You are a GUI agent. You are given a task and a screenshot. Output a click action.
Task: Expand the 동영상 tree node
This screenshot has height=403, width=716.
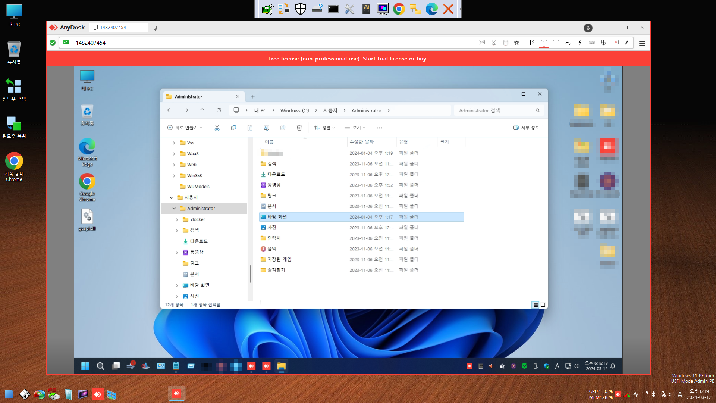[177, 253]
